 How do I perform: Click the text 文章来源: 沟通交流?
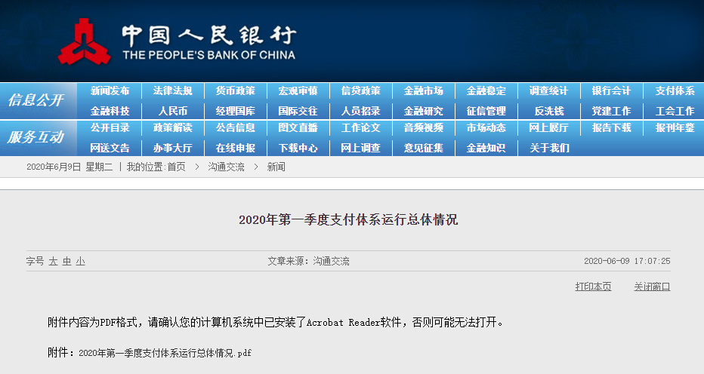tap(308, 261)
